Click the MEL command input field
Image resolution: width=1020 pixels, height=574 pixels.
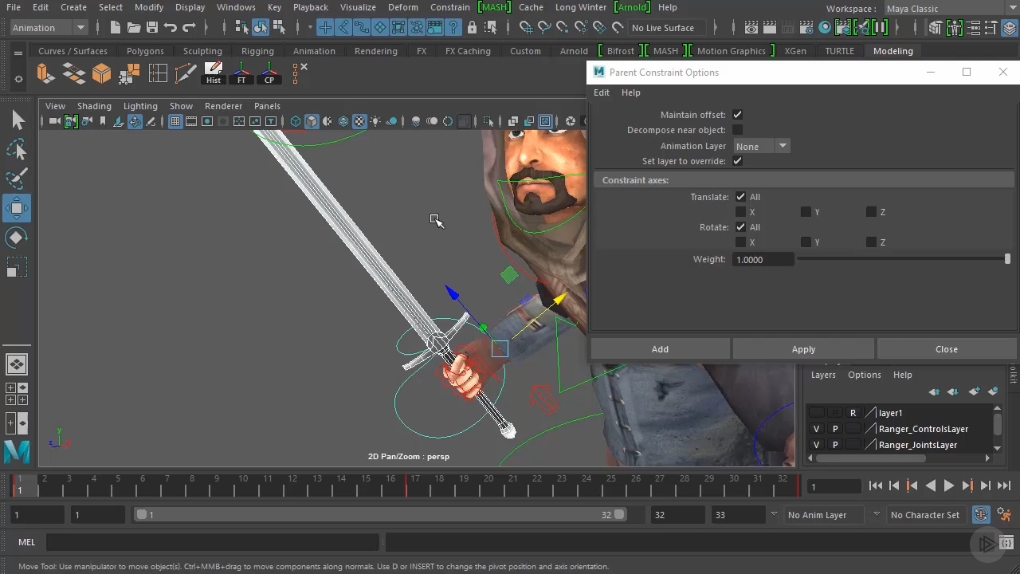coord(213,543)
